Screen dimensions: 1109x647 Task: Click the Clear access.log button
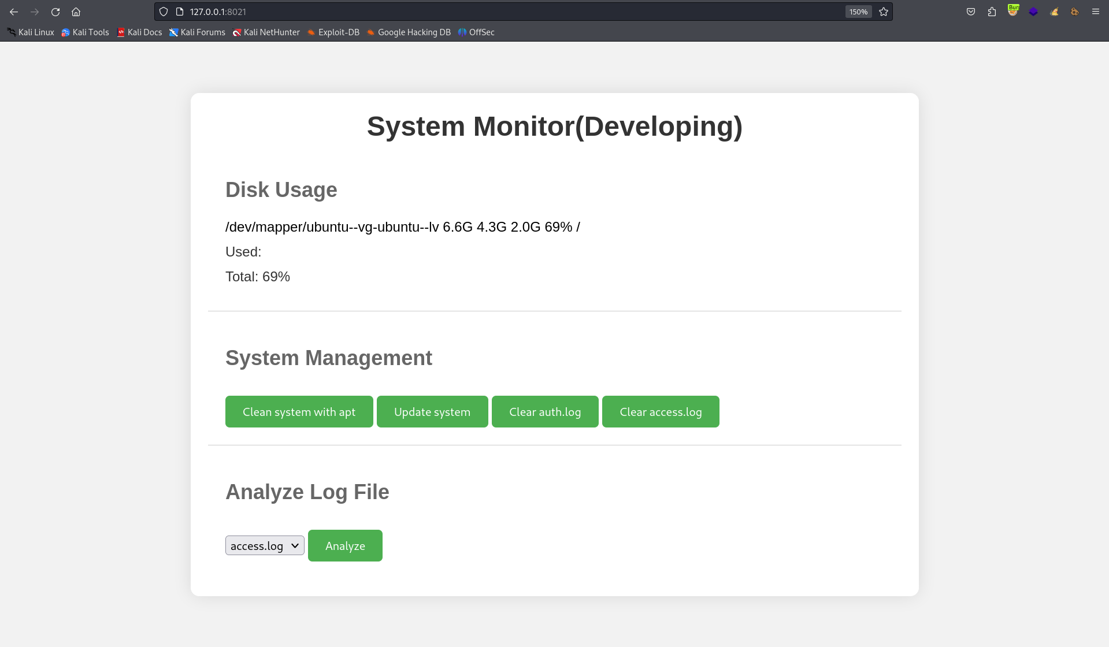tap(661, 412)
